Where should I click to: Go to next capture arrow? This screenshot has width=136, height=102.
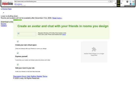[121, 3]
